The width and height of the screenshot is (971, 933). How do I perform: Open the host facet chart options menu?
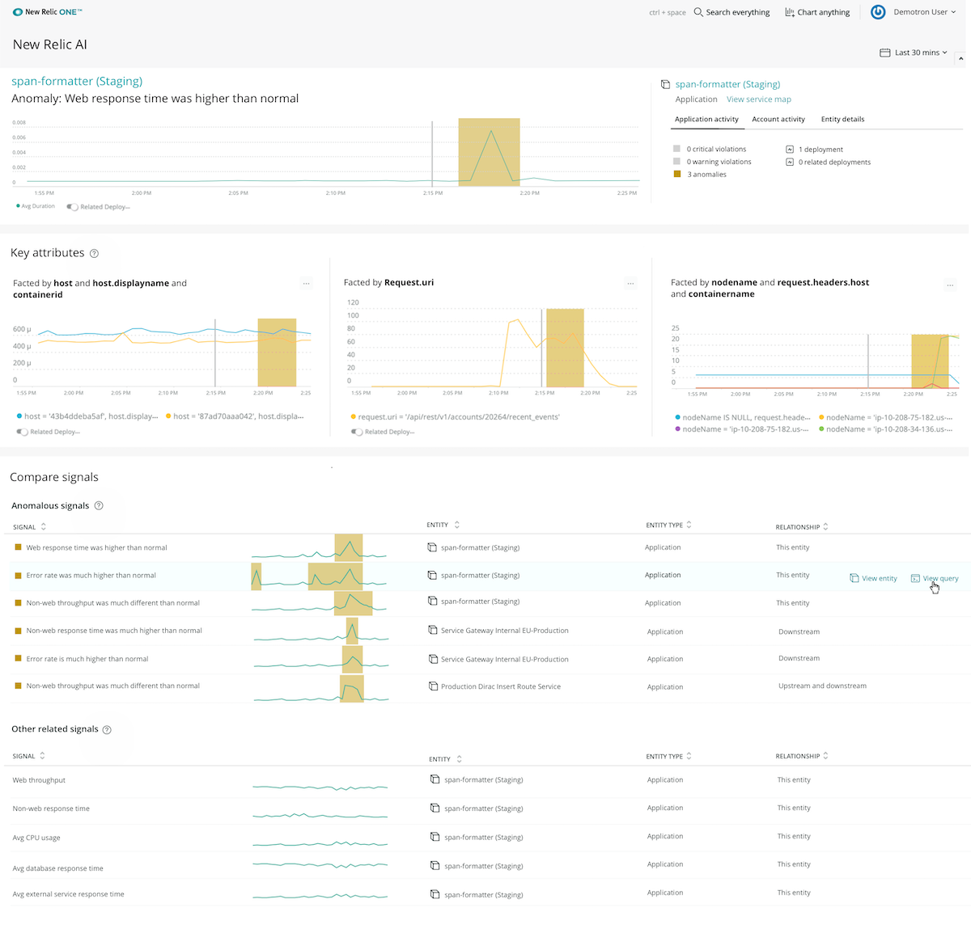pyautogui.click(x=306, y=284)
